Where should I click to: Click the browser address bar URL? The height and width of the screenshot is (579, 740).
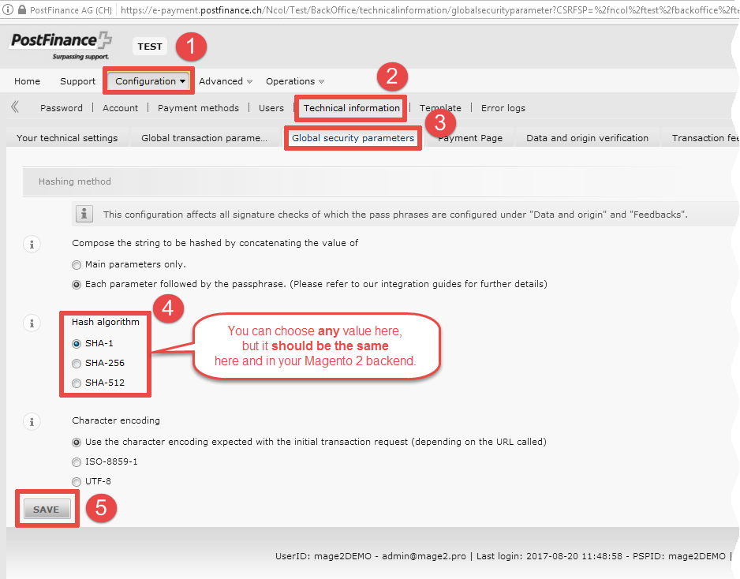(x=428, y=10)
